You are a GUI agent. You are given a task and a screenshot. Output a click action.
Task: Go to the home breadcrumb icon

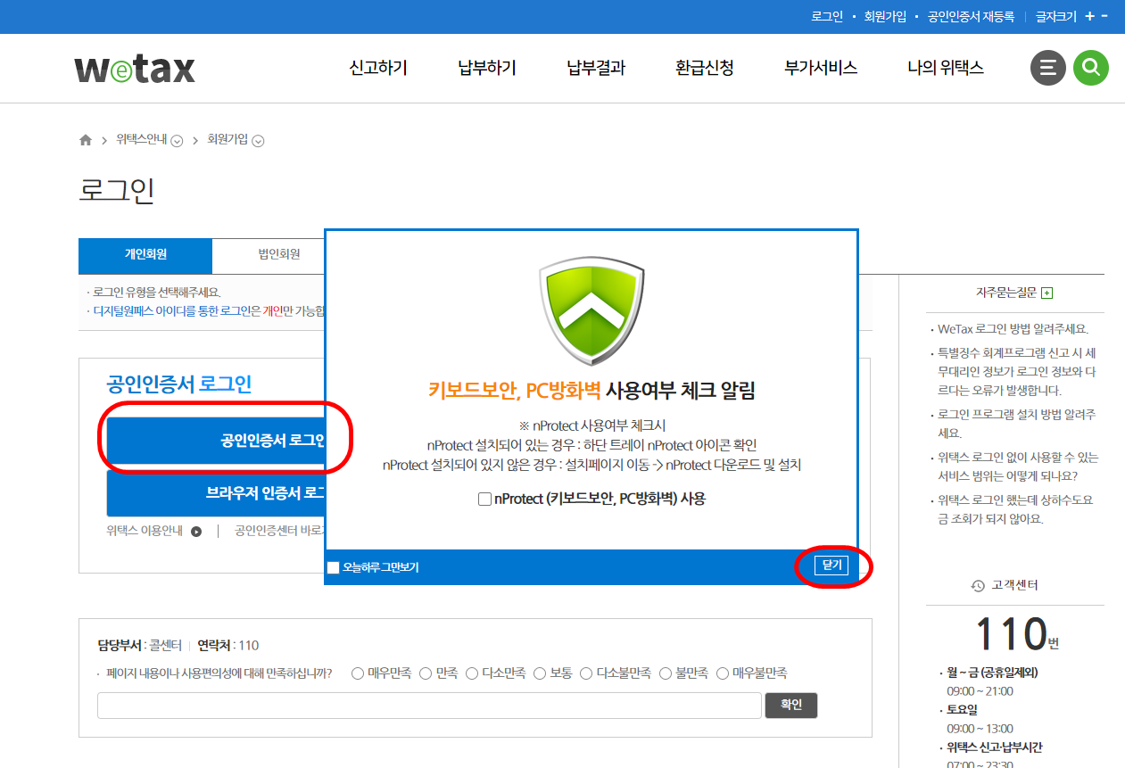[86, 140]
